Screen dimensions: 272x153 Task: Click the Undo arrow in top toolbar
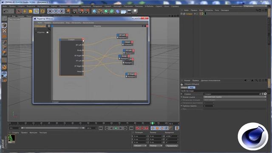point(6,11)
